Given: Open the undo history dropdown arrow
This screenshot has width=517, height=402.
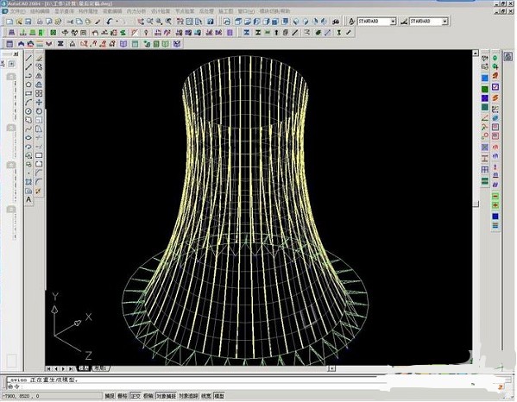Looking at the screenshot, I should pos(117,22).
